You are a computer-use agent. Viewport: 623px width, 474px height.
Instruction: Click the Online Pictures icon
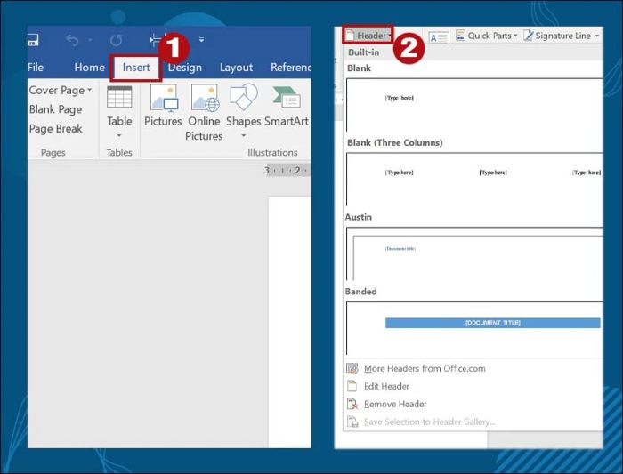coord(204,98)
